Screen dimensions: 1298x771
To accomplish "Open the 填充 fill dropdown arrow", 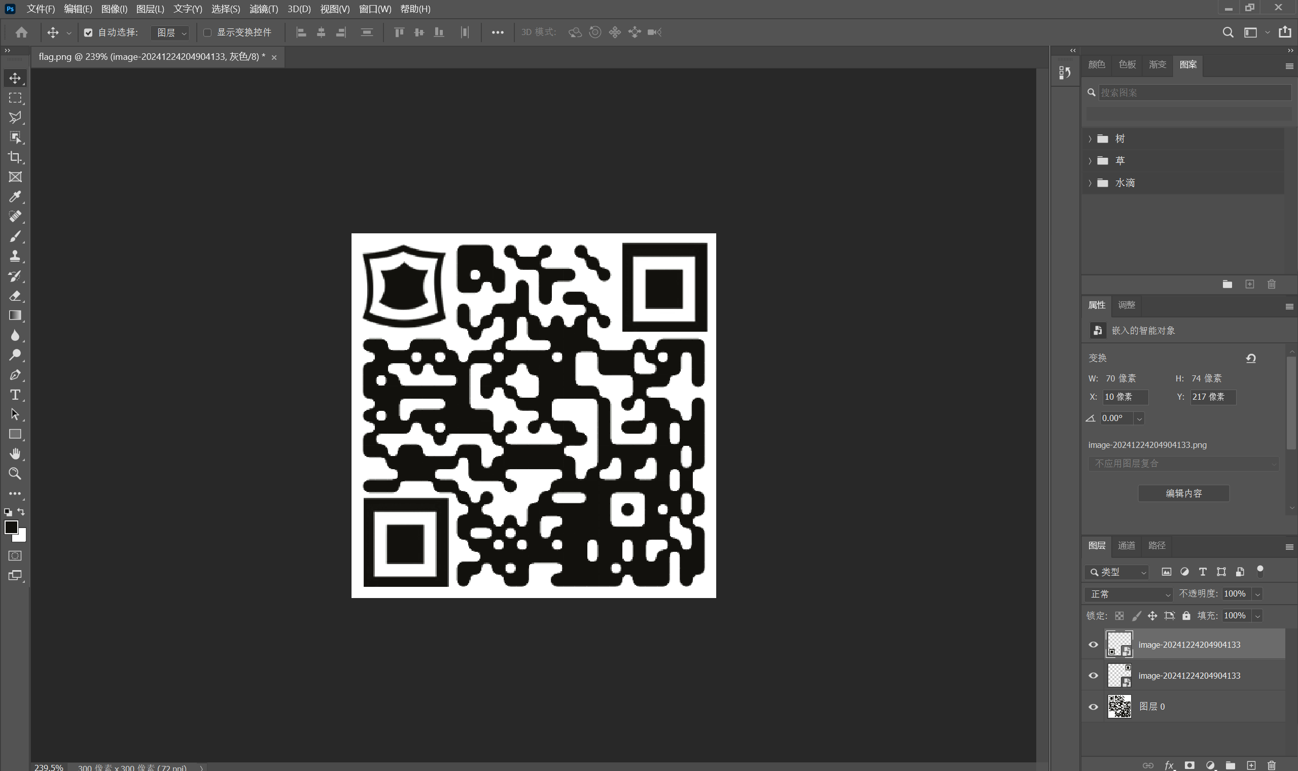I will coord(1257,616).
